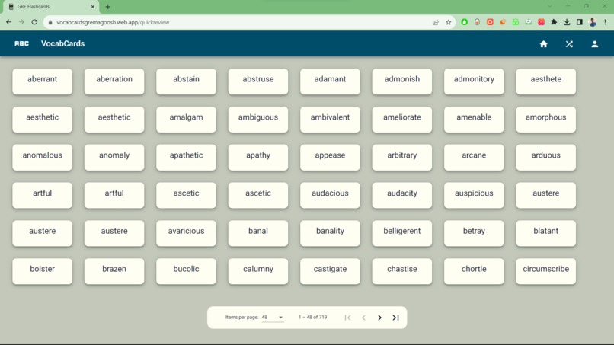Go to the next page of words
This screenshot has width=614, height=345.
click(x=379, y=318)
